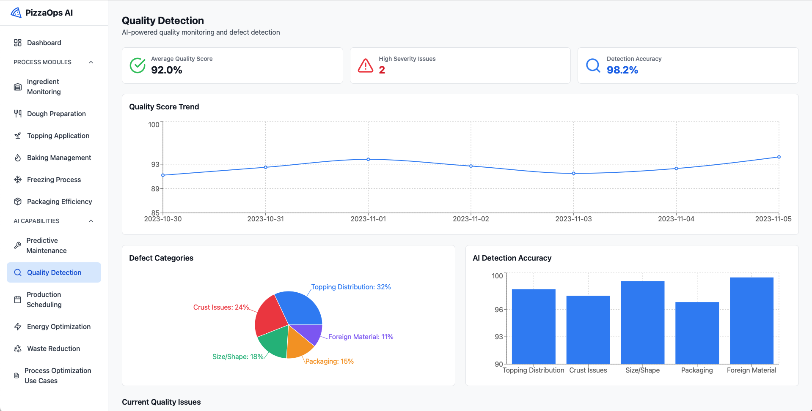Open Production Scheduling from sidebar
This screenshot has width=812, height=411.
tap(44, 299)
